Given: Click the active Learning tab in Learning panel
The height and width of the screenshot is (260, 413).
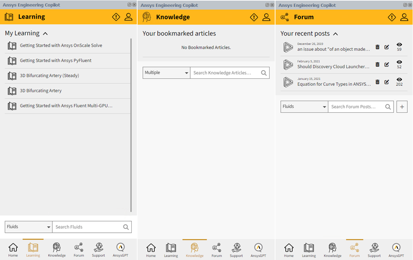Looking at the screenshot, I should tap(33, 250).
